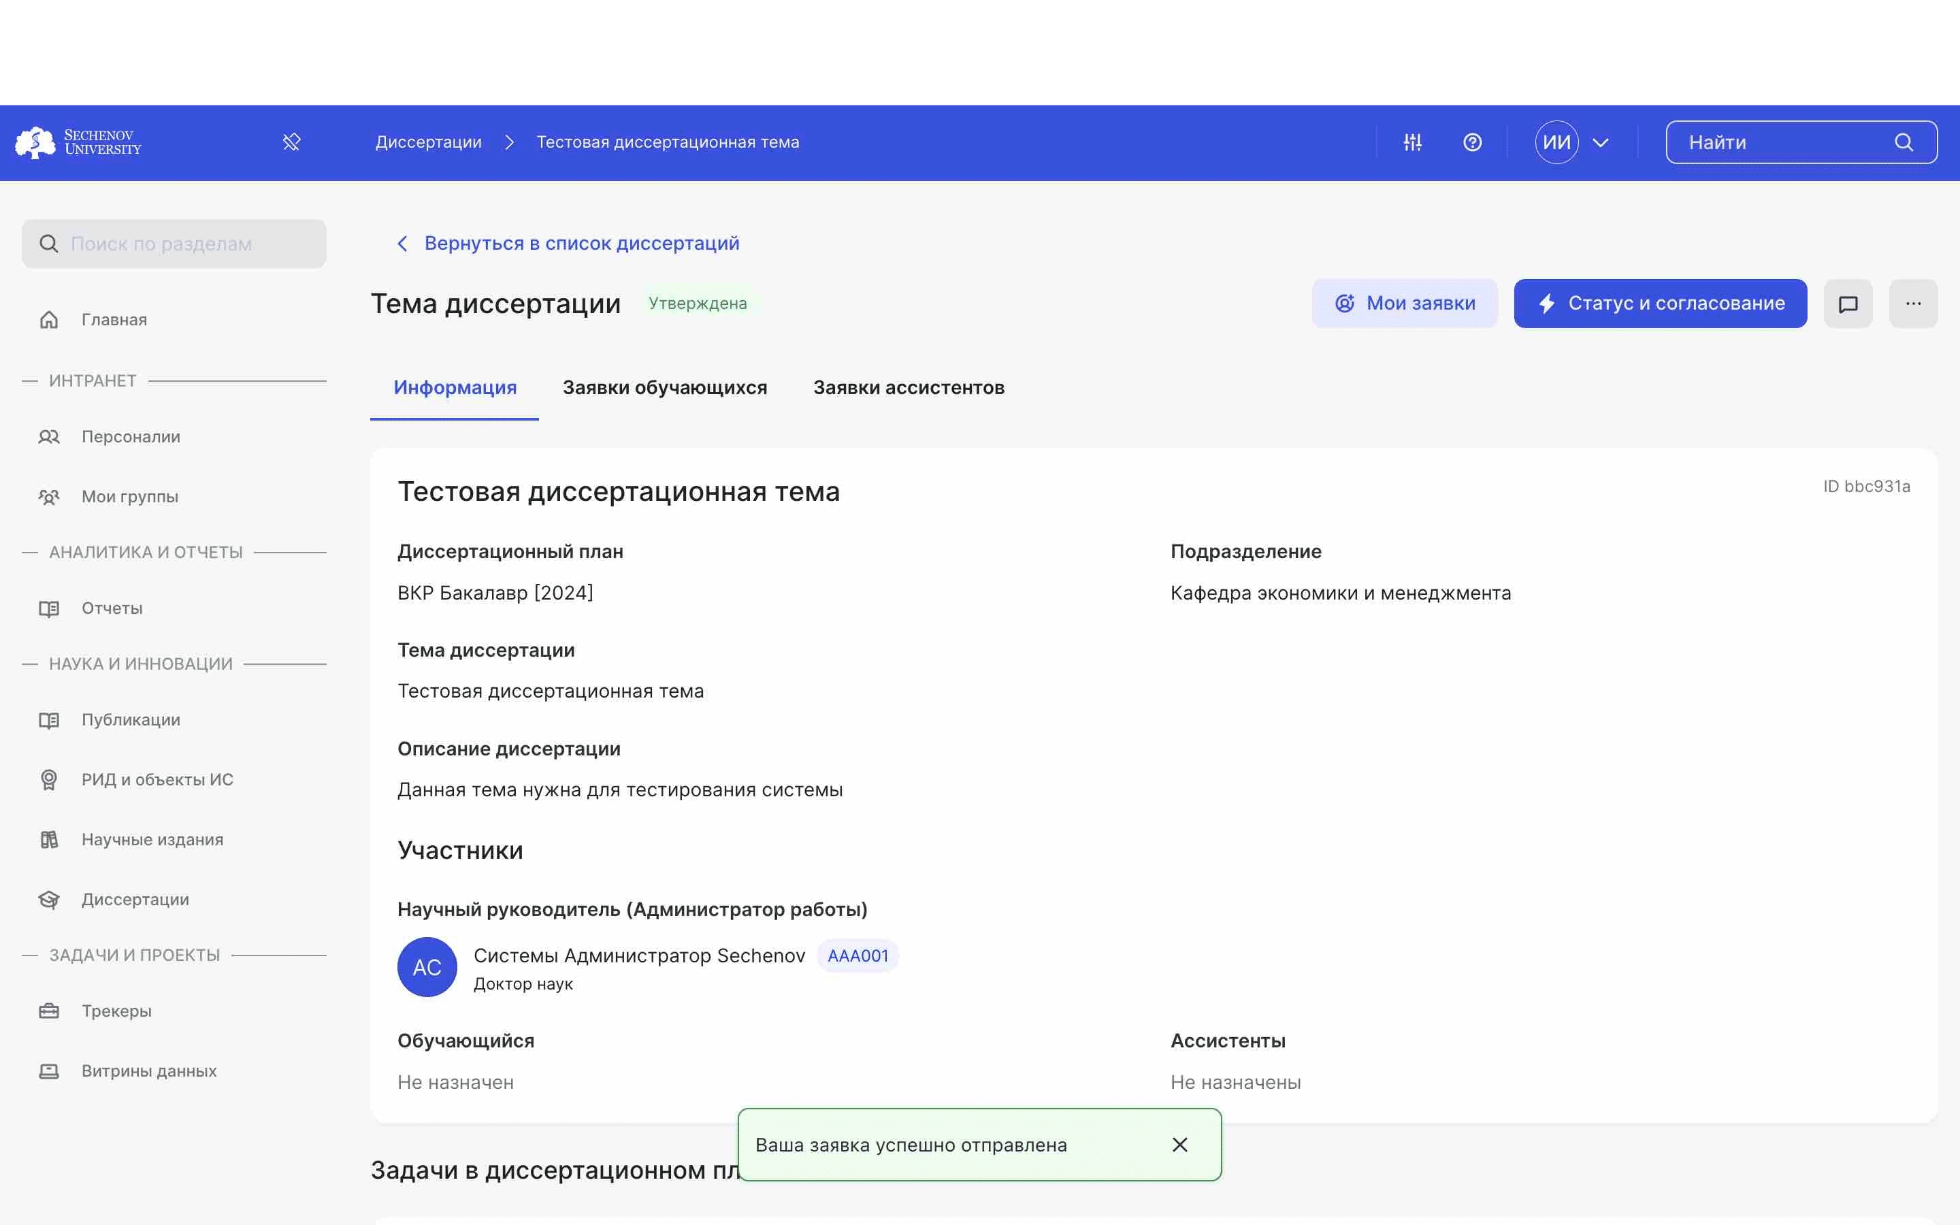The image size is (1960, 1225).
Task: Open Главная home icon in sidebar
Action: [x=48, y=320]
